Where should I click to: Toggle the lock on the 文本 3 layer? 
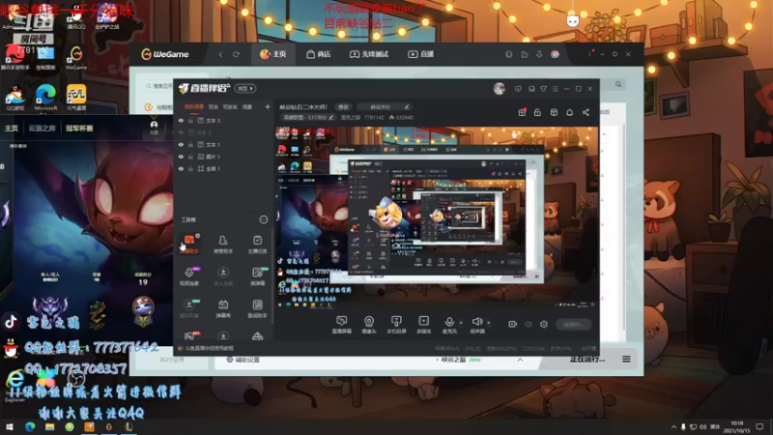click(x=190, y=120)
